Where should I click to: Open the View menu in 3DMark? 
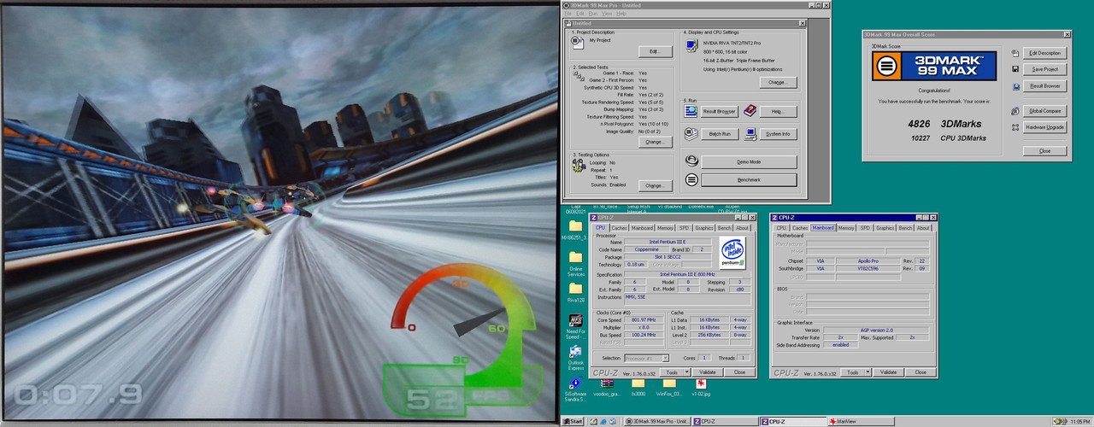coord(607,14)
